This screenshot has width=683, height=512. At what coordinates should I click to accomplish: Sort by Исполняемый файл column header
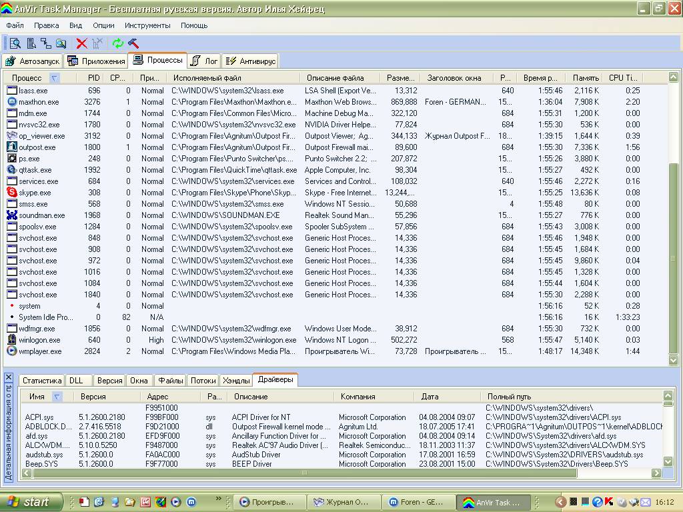tap(234, 78)
